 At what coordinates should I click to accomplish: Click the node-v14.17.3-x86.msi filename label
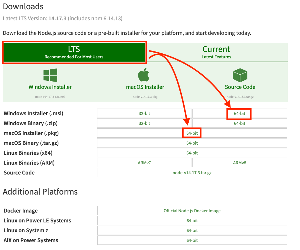click(50, 97)
